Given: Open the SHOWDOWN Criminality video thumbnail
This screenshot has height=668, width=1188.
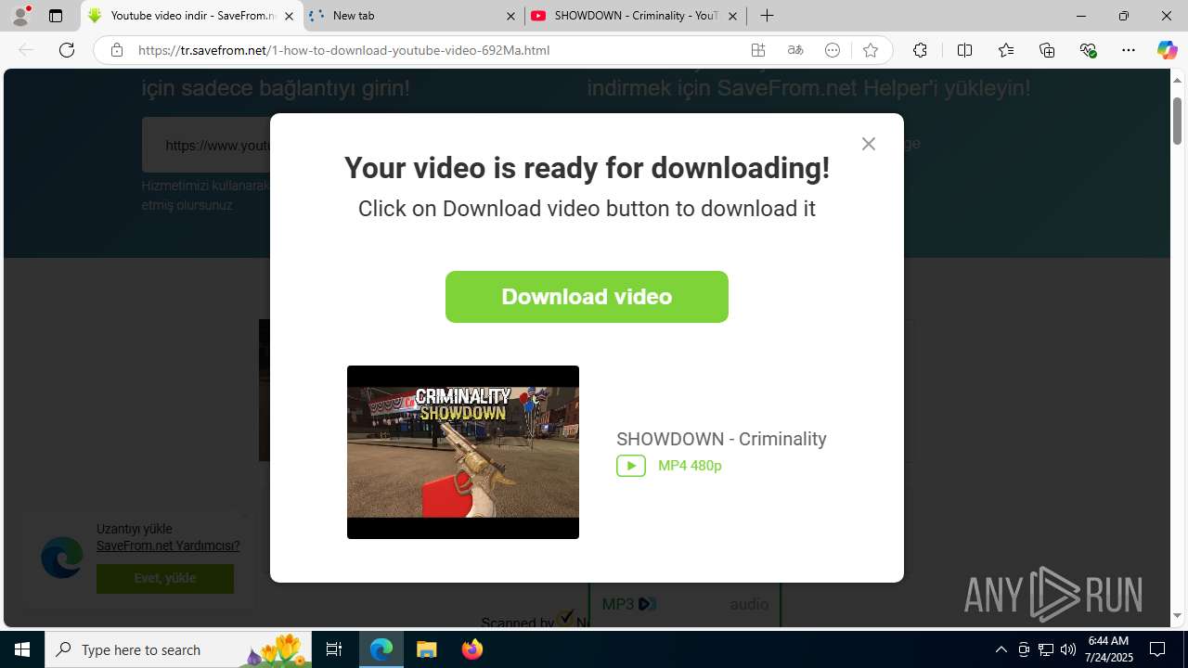Looking at the screenshot, I should [x=463, y=452].
